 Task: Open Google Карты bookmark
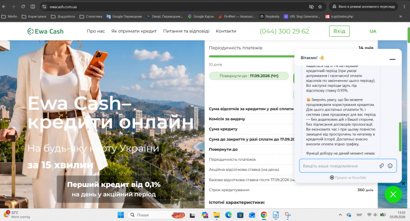tap(201, 17)
